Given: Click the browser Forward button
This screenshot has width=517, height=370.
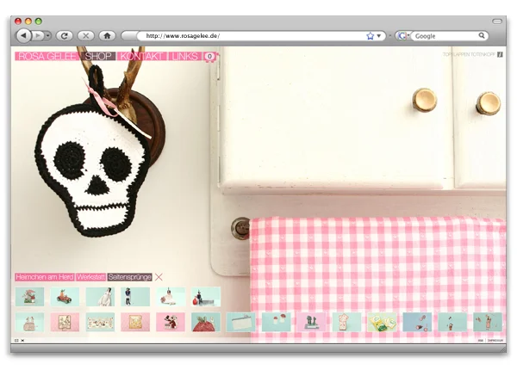Looking at the screenshot, I should 38,36.
